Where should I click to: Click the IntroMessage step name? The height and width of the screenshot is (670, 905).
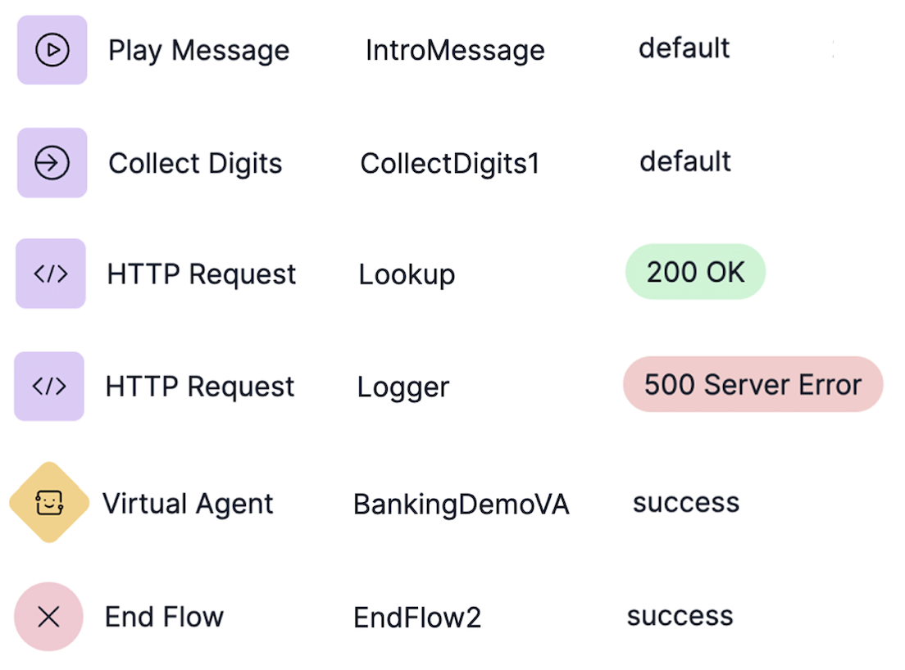click(x=455, y=50)
